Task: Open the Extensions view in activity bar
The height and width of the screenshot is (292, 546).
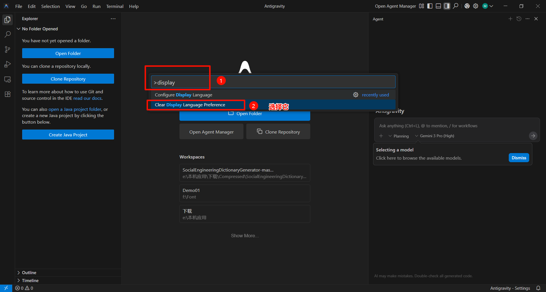Action: pyautogui.click(x=8, y=94)
